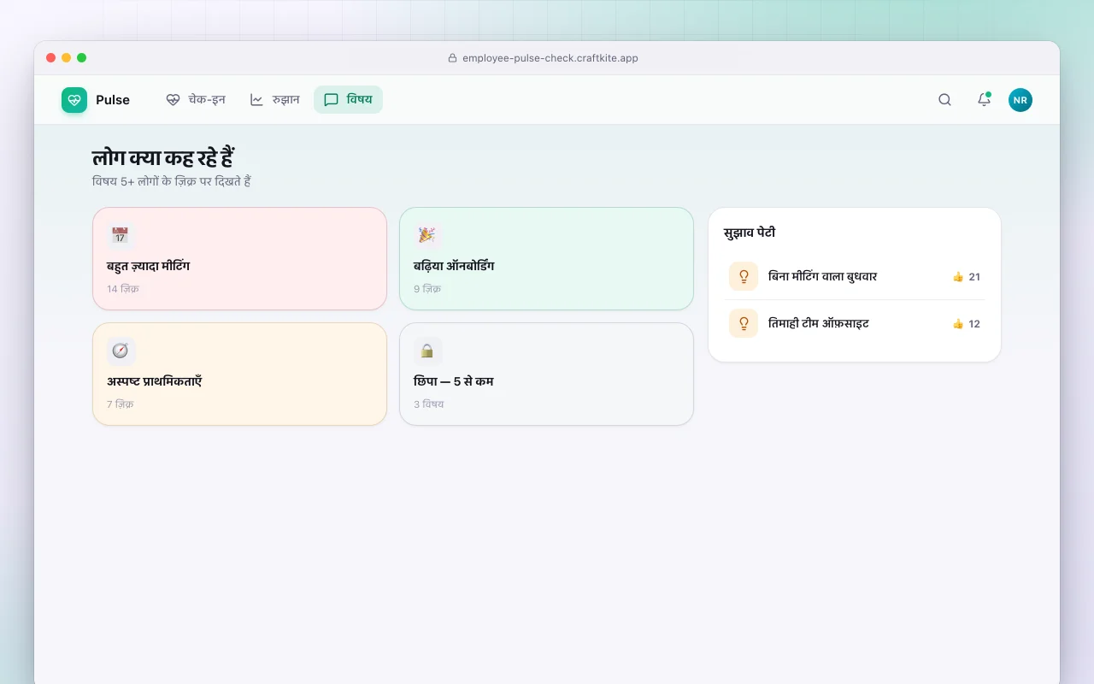Click the Pulse heart logo icon
The image size is (1094, 684).
[x=74, y=100]
